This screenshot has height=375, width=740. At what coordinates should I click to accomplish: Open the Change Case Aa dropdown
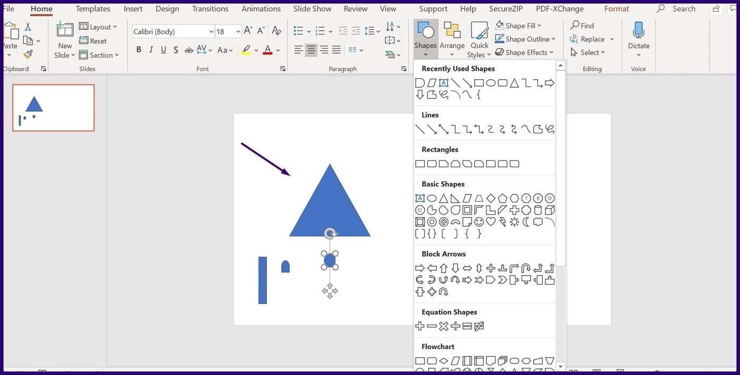(225, 50)
